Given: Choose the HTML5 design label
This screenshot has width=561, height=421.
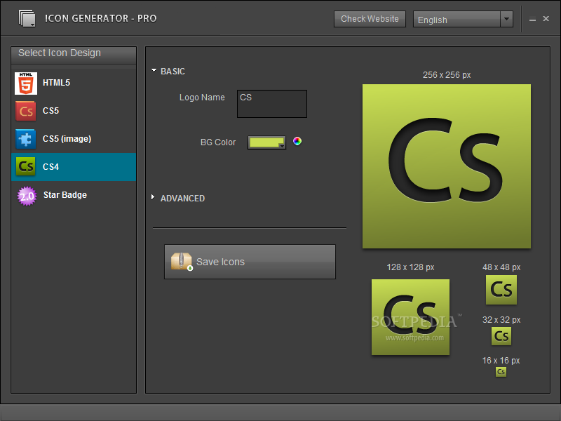Looking at the screenshot, I should click(x=56, y=83).
